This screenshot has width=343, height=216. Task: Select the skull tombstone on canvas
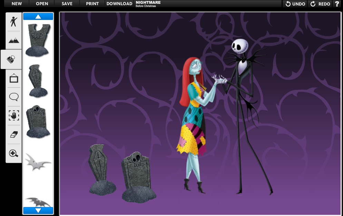[138, 177]
